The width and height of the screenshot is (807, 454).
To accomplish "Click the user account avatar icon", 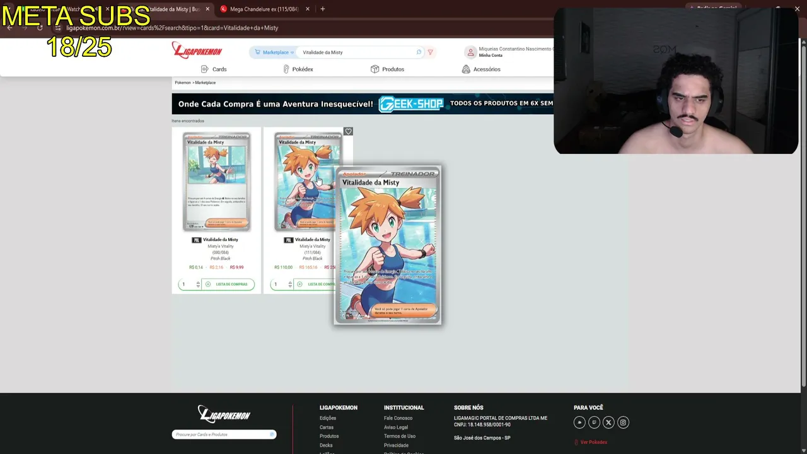I will click(470, 52).
